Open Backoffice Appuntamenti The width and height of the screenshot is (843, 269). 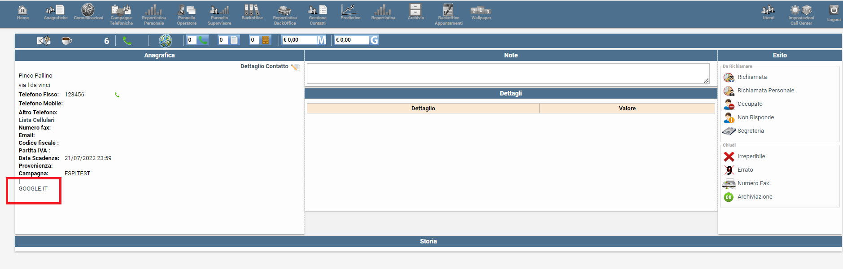tap(448, 14)
